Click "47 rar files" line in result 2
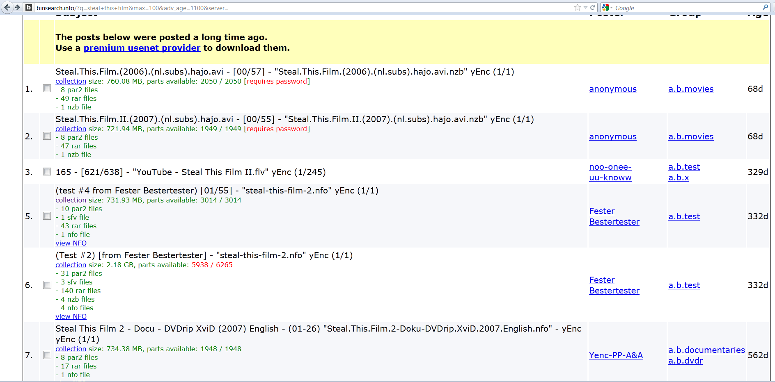The width and height of the screenshot is (775, 382). point(76,146)
